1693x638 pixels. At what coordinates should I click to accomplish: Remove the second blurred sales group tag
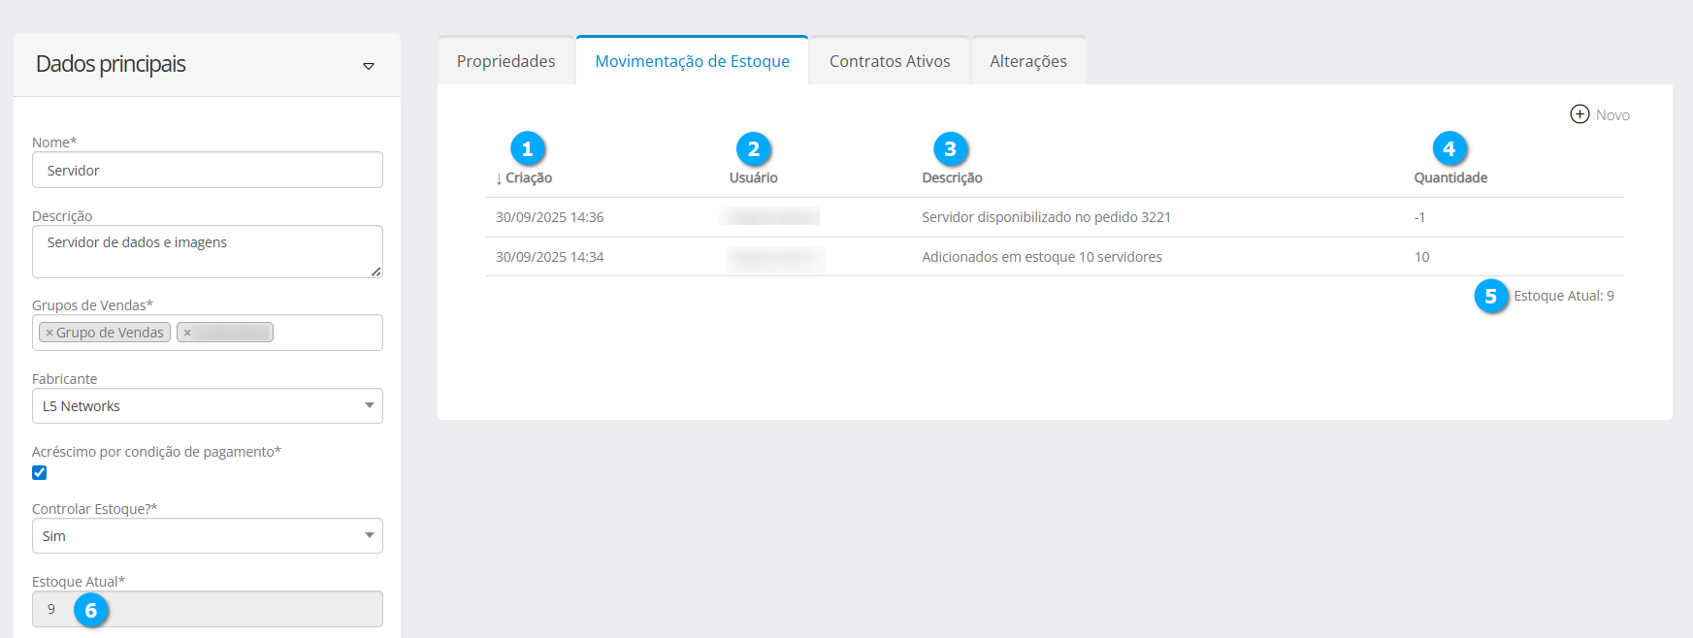187,333
